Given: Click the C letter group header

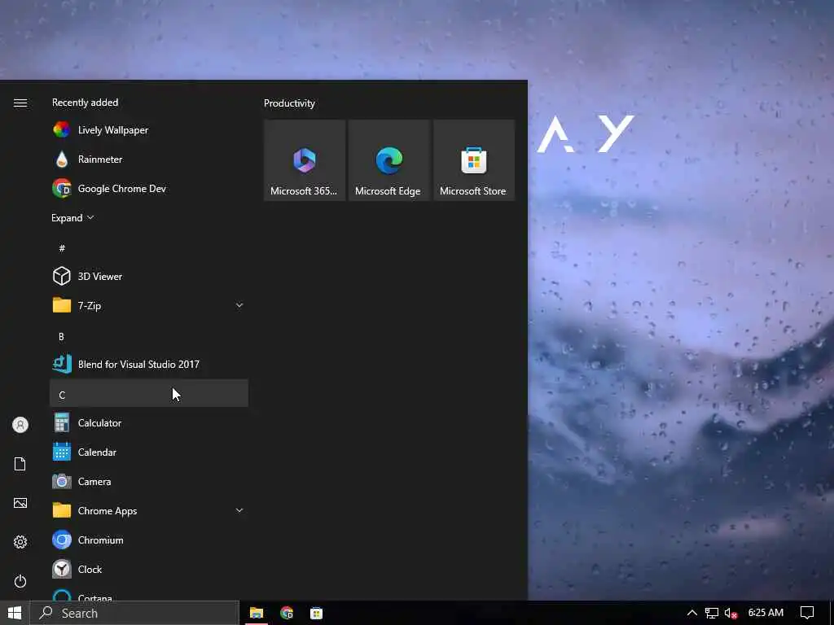Looking at the screenshot, I should pyautogui.click(x=149, y=394).
